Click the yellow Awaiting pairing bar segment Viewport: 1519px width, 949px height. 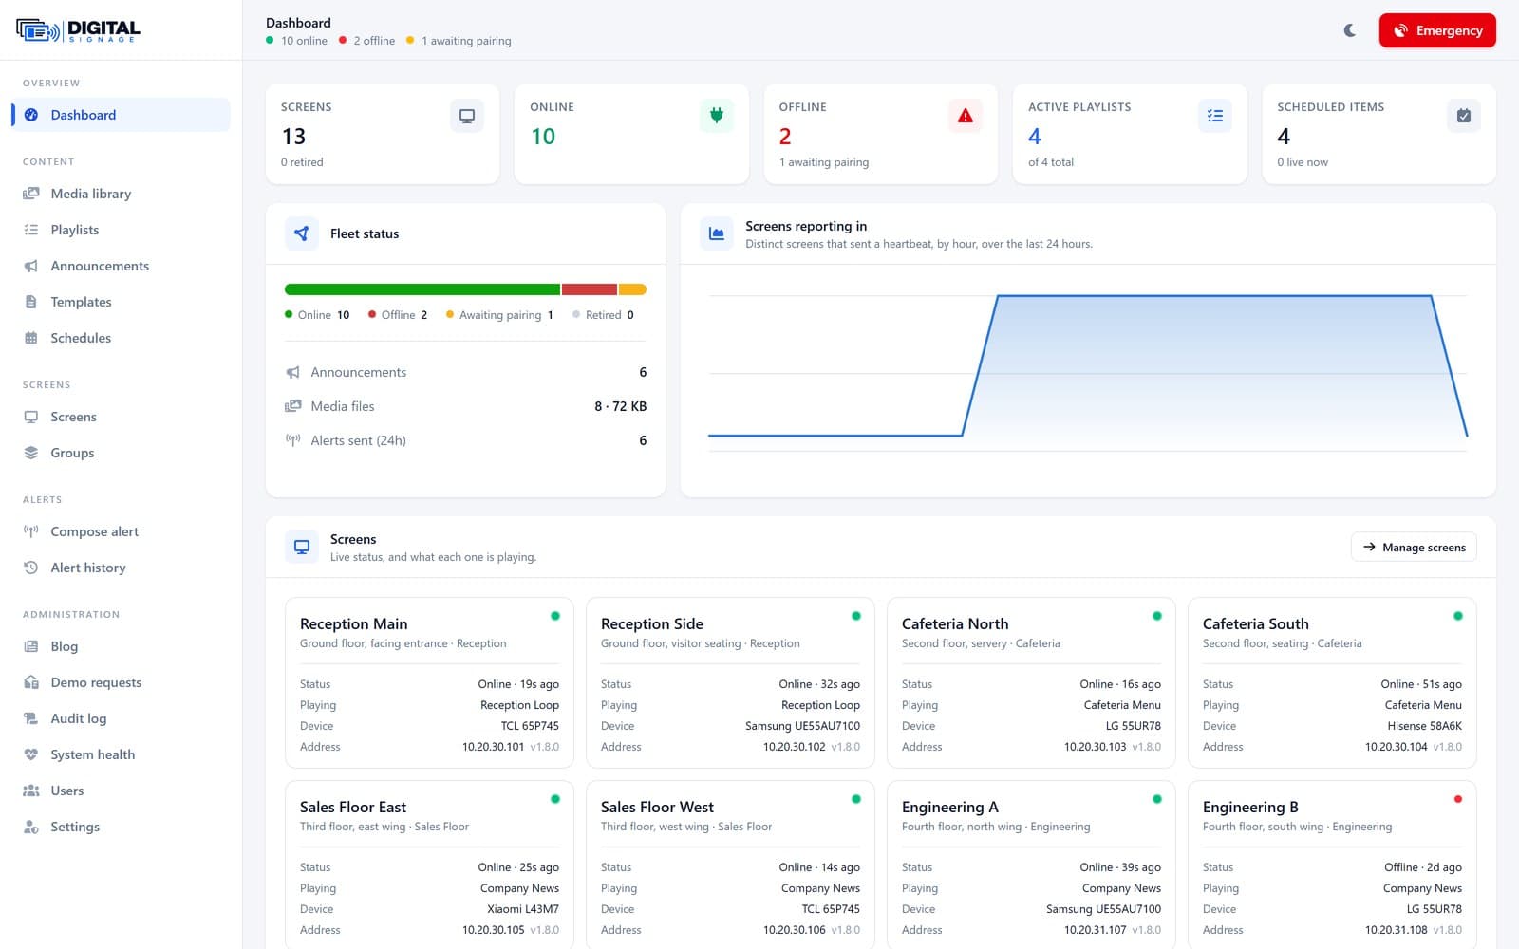point(632,289)
